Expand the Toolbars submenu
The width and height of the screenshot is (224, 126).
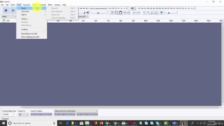click(x=31, y=29)
